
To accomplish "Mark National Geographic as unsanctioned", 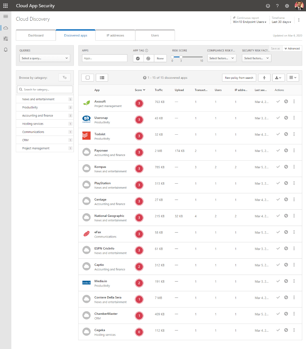I will (x=286, y=216).
